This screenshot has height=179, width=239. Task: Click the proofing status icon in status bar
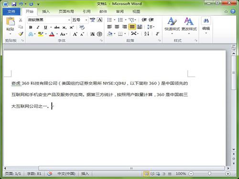click(50, 174)
